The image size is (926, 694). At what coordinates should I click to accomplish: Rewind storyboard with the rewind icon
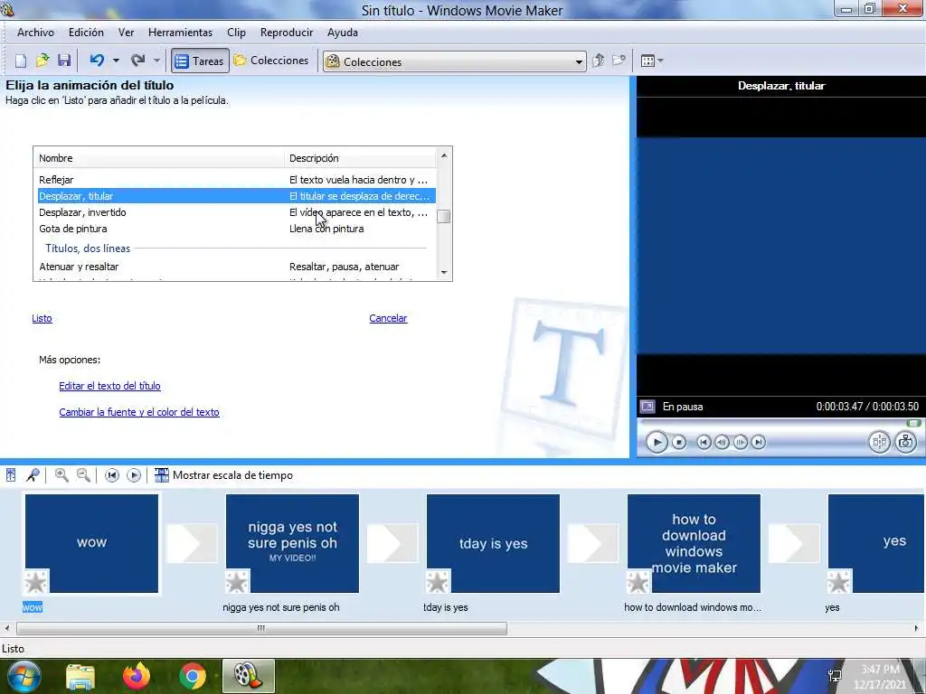tap(112, 475)
